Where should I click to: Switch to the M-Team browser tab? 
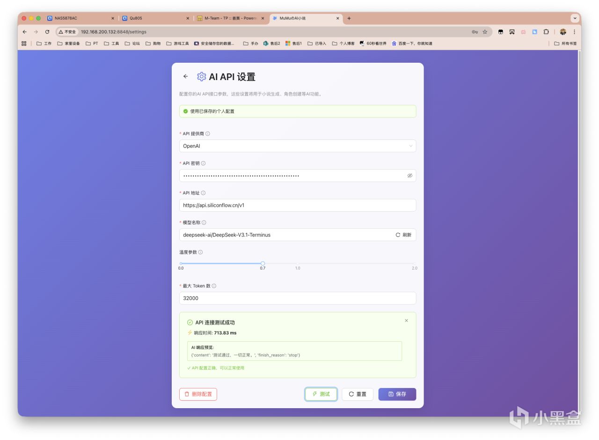230,18
